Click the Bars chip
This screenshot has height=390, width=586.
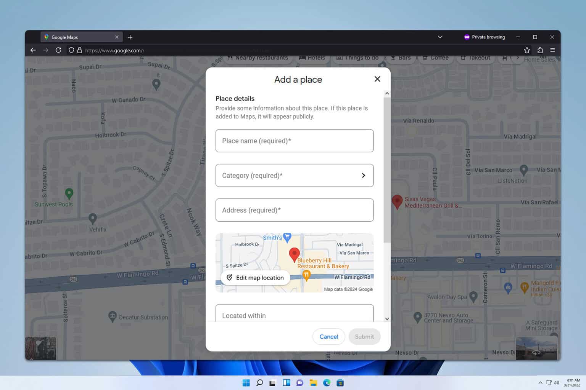click(401, 58)
